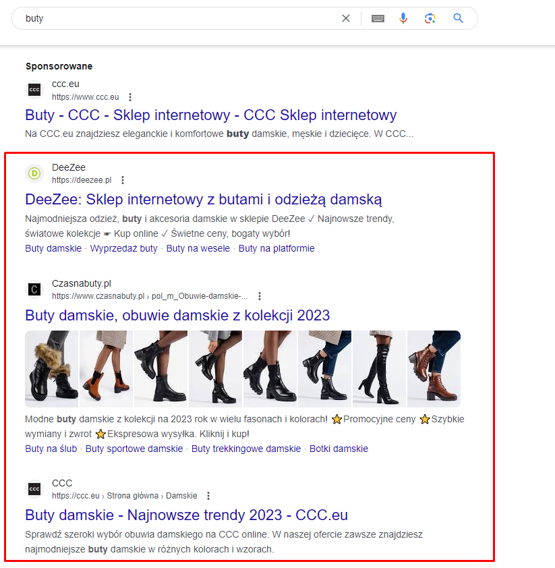The height and width of the screenshot is (568, 555).
Task: Select thumbnail of over-the-knee black boots
Action: click(x=379, y=369)
